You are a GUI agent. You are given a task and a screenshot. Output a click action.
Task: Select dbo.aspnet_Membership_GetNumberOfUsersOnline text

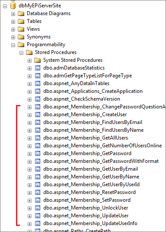click(102, 146)
